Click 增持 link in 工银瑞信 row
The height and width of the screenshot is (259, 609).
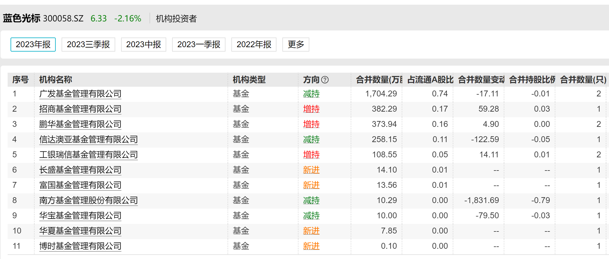(x=311, y=155)
